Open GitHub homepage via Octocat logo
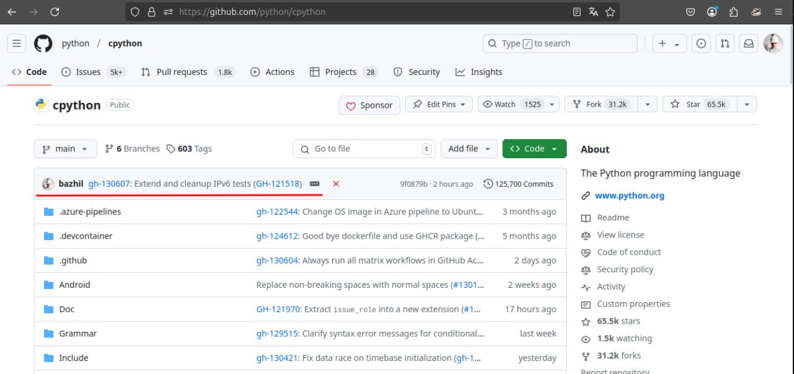 [x=43, y=43]
